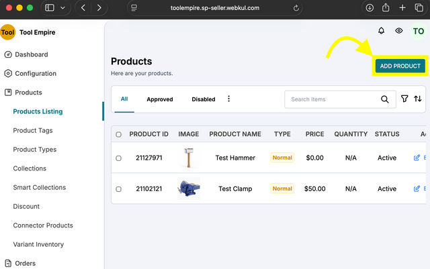
Task: Click the Tool Empire logo badge
Action: click(x=7, y=32)
